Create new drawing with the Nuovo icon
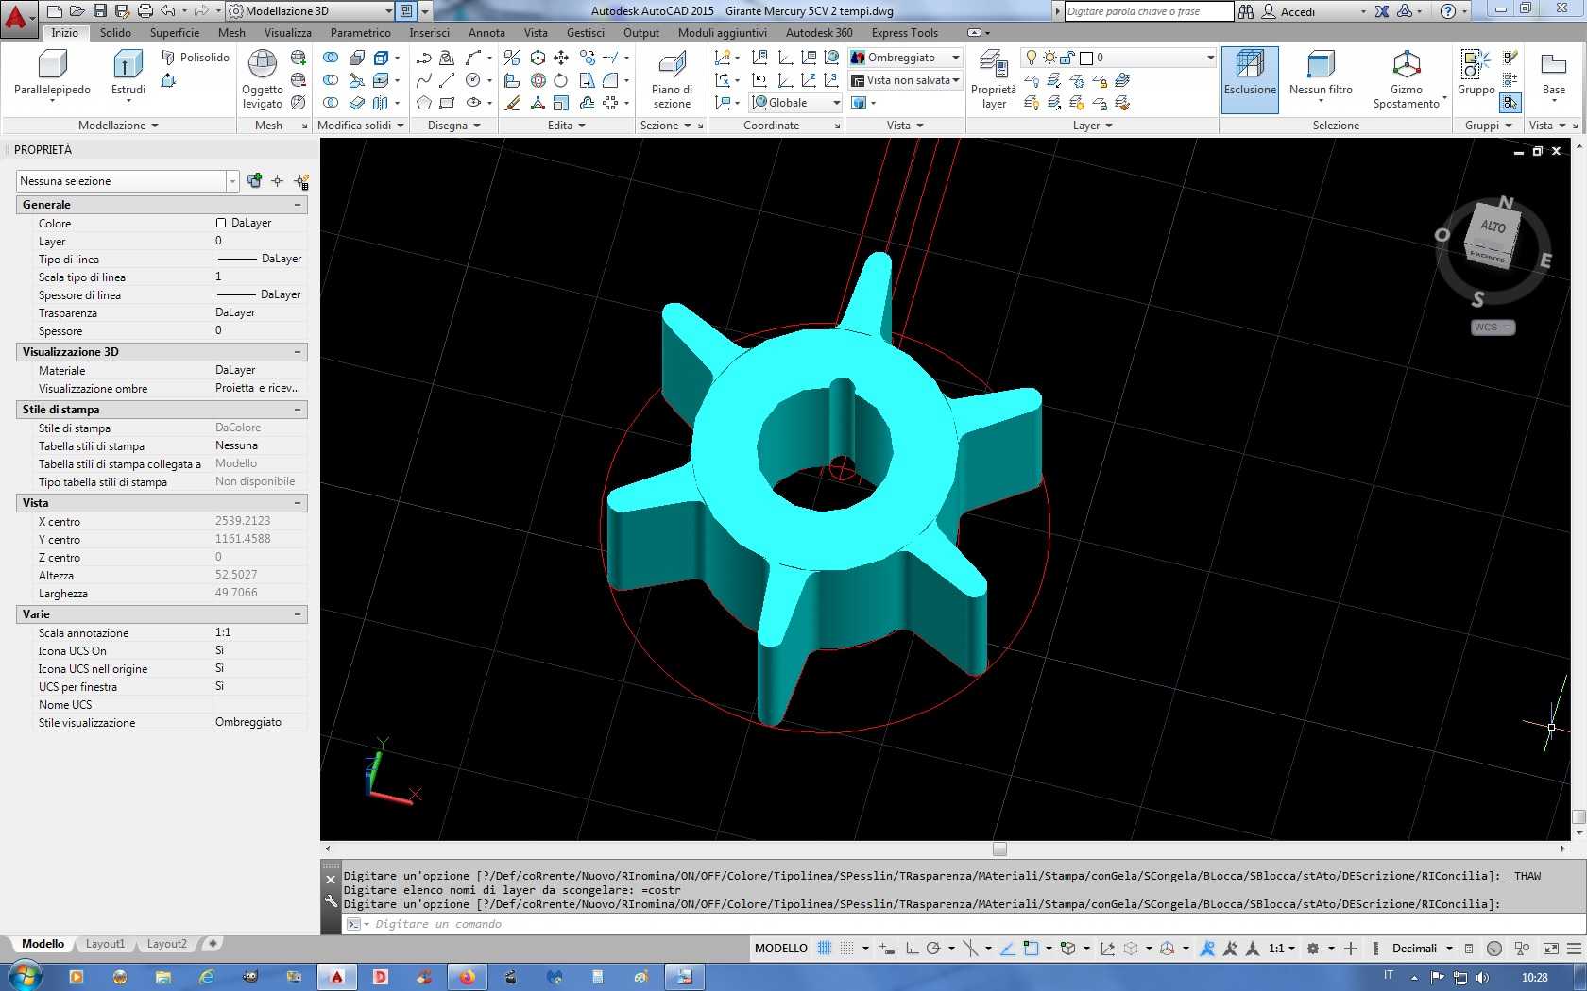The height and width of the screenshot is (991, 1587). coord(55,11)
